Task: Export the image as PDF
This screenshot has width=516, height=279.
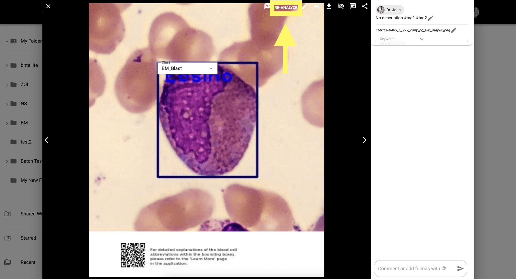Action: 267,6
